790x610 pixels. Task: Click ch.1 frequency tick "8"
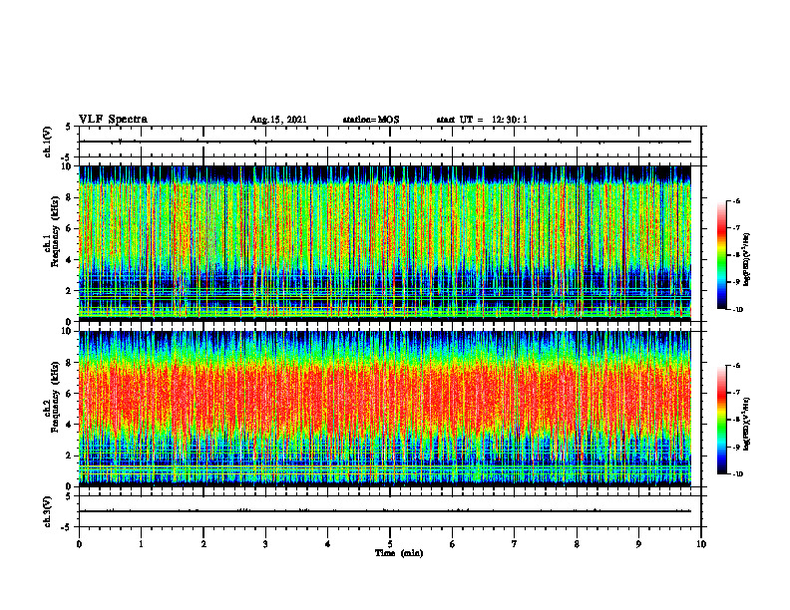[x=71, y=197]
